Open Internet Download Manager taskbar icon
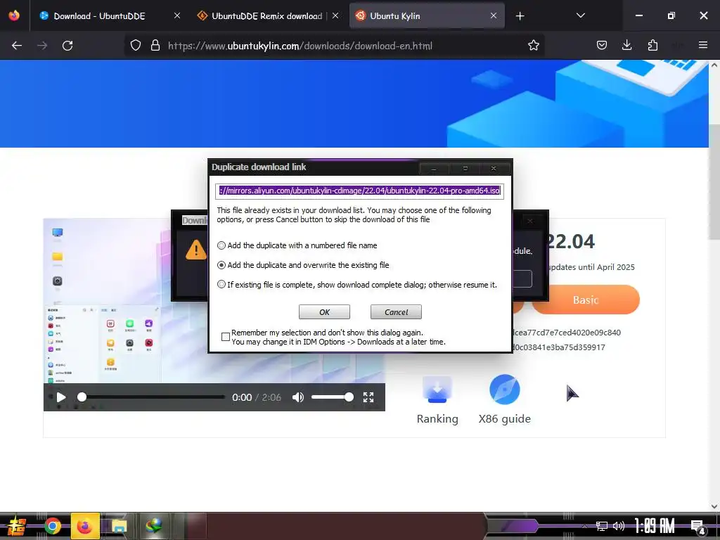720x540 pixels. coord(154,526)
